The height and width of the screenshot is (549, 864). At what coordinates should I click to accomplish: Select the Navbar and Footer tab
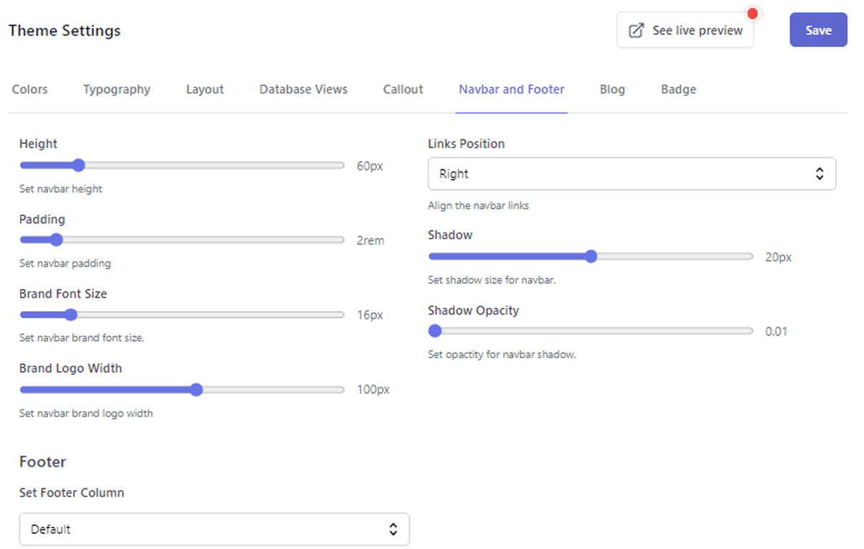(512, 89)
